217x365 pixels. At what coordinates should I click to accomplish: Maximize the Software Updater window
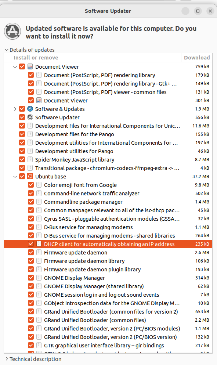[x=198, y=11]
